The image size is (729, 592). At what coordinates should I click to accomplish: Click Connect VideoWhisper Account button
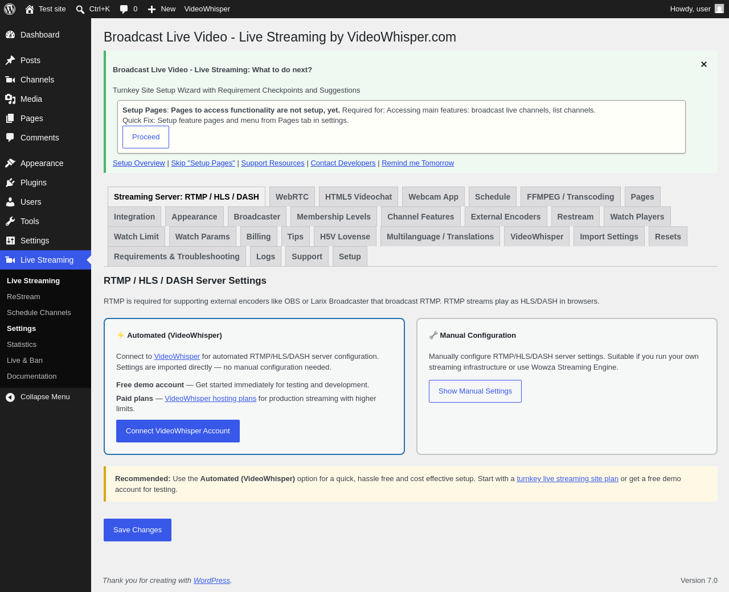(x=178, y=431)
